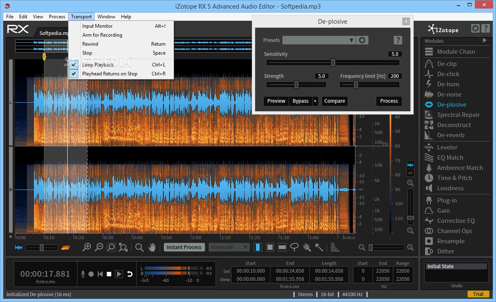496x302 pixels.
Task: Click the plus button beside Bypass
Action: (315, 101)
